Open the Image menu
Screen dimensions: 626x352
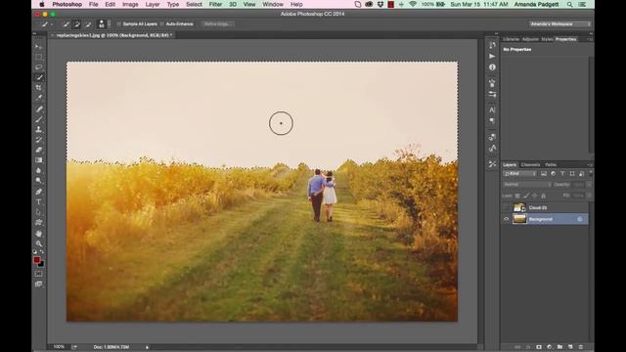[130, 4]
